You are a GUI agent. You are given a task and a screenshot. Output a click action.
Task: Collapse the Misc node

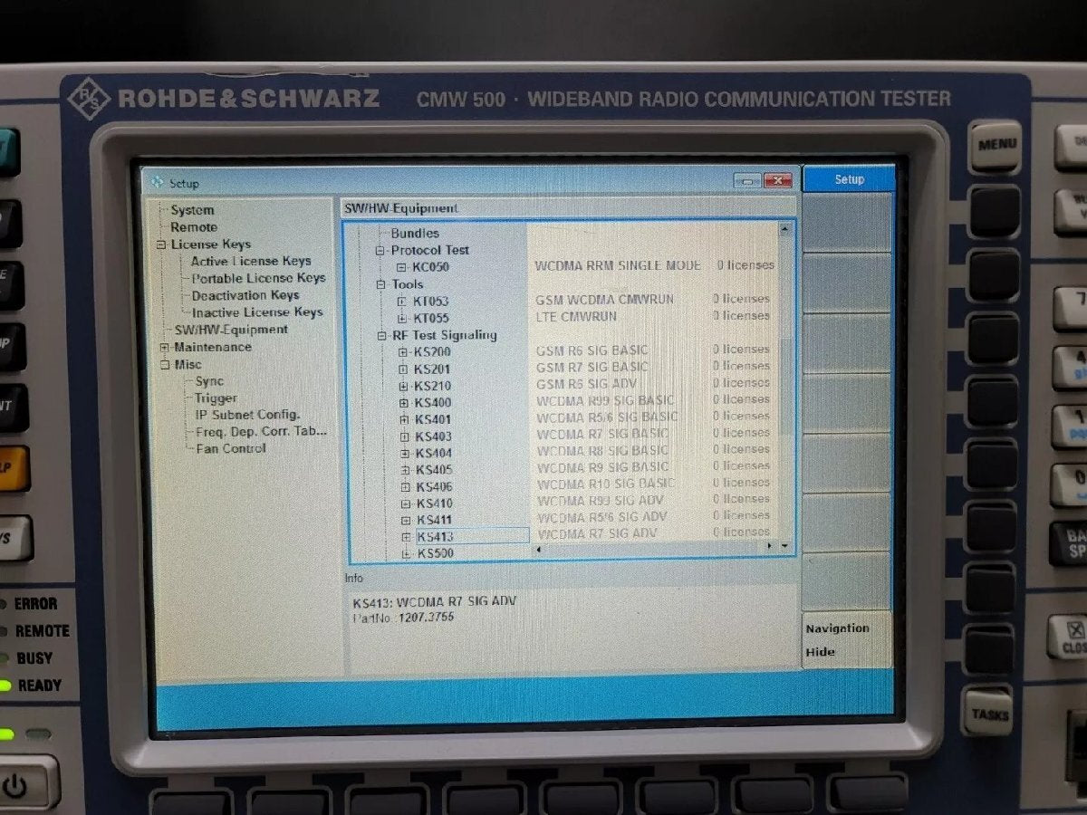click(165, 365)
